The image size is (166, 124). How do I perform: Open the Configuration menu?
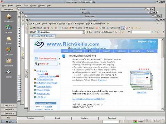99,24
